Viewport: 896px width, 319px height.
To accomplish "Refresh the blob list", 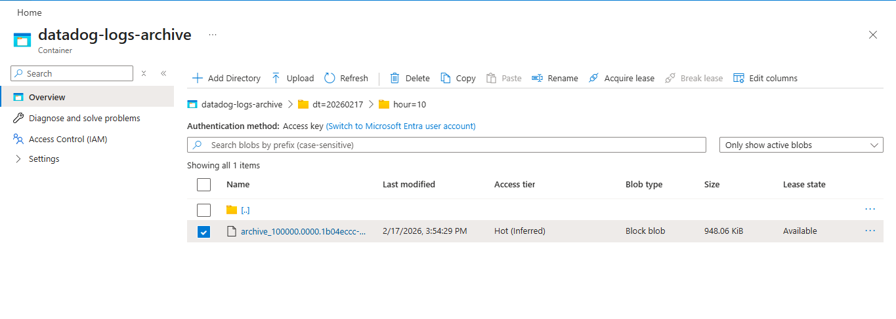I will point(346,78).
